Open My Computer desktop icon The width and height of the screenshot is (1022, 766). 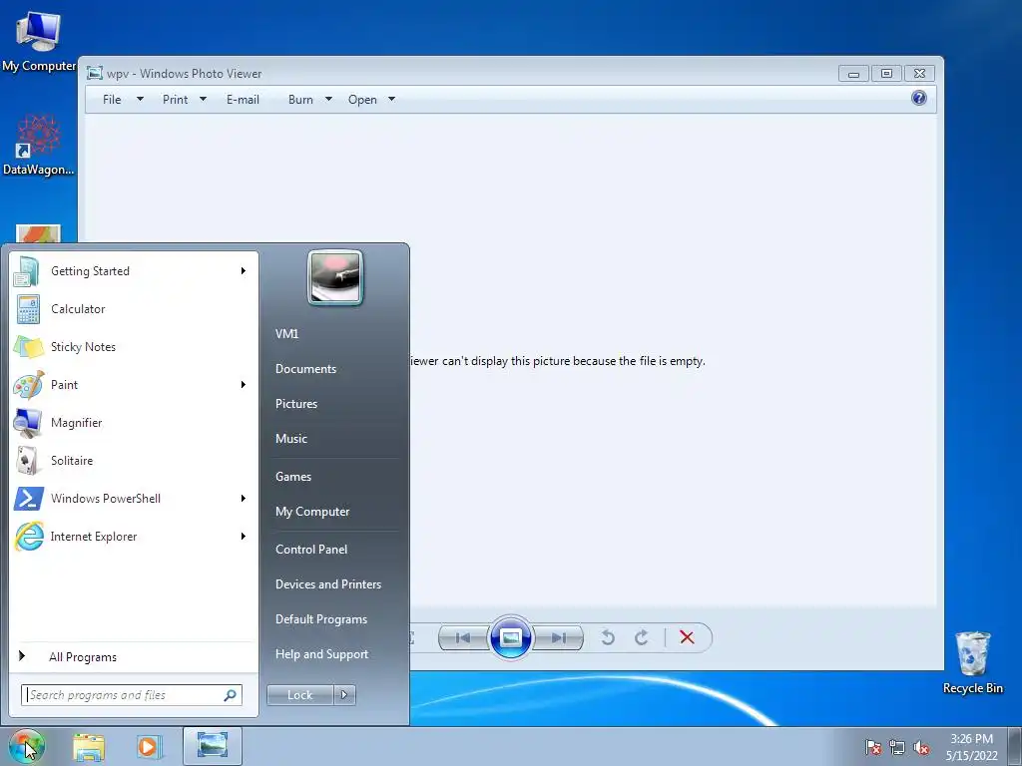click(x=39, y=40)
